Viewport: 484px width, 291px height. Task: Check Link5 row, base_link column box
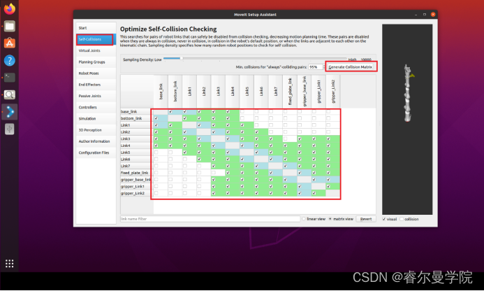point(156,152)
